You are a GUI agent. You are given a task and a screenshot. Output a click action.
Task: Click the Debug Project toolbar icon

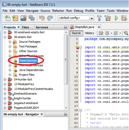[124, 18]
